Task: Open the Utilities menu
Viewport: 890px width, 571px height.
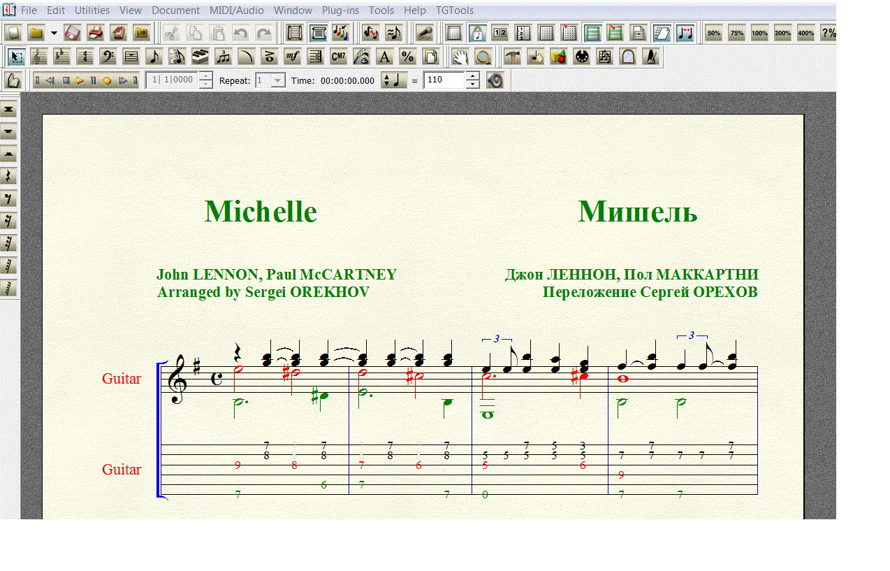Action: [x=92, y=10]
